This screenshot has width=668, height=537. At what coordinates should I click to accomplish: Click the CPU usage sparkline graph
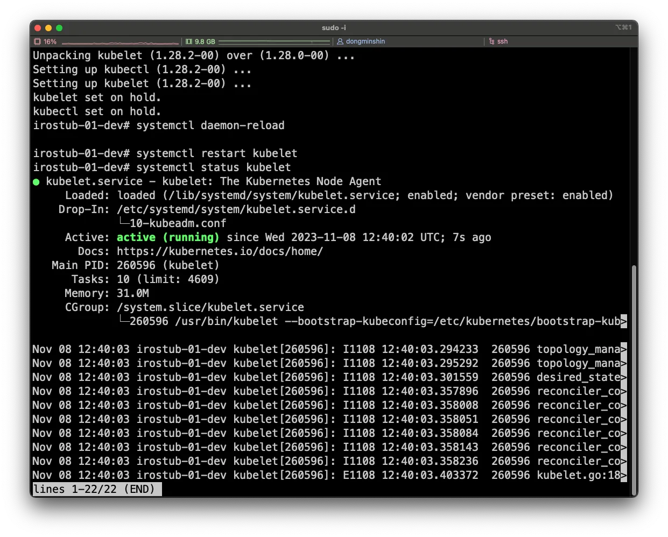[x=120, y=42]
